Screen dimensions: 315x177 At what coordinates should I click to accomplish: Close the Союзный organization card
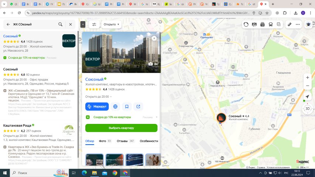click(x=154, y=38)
